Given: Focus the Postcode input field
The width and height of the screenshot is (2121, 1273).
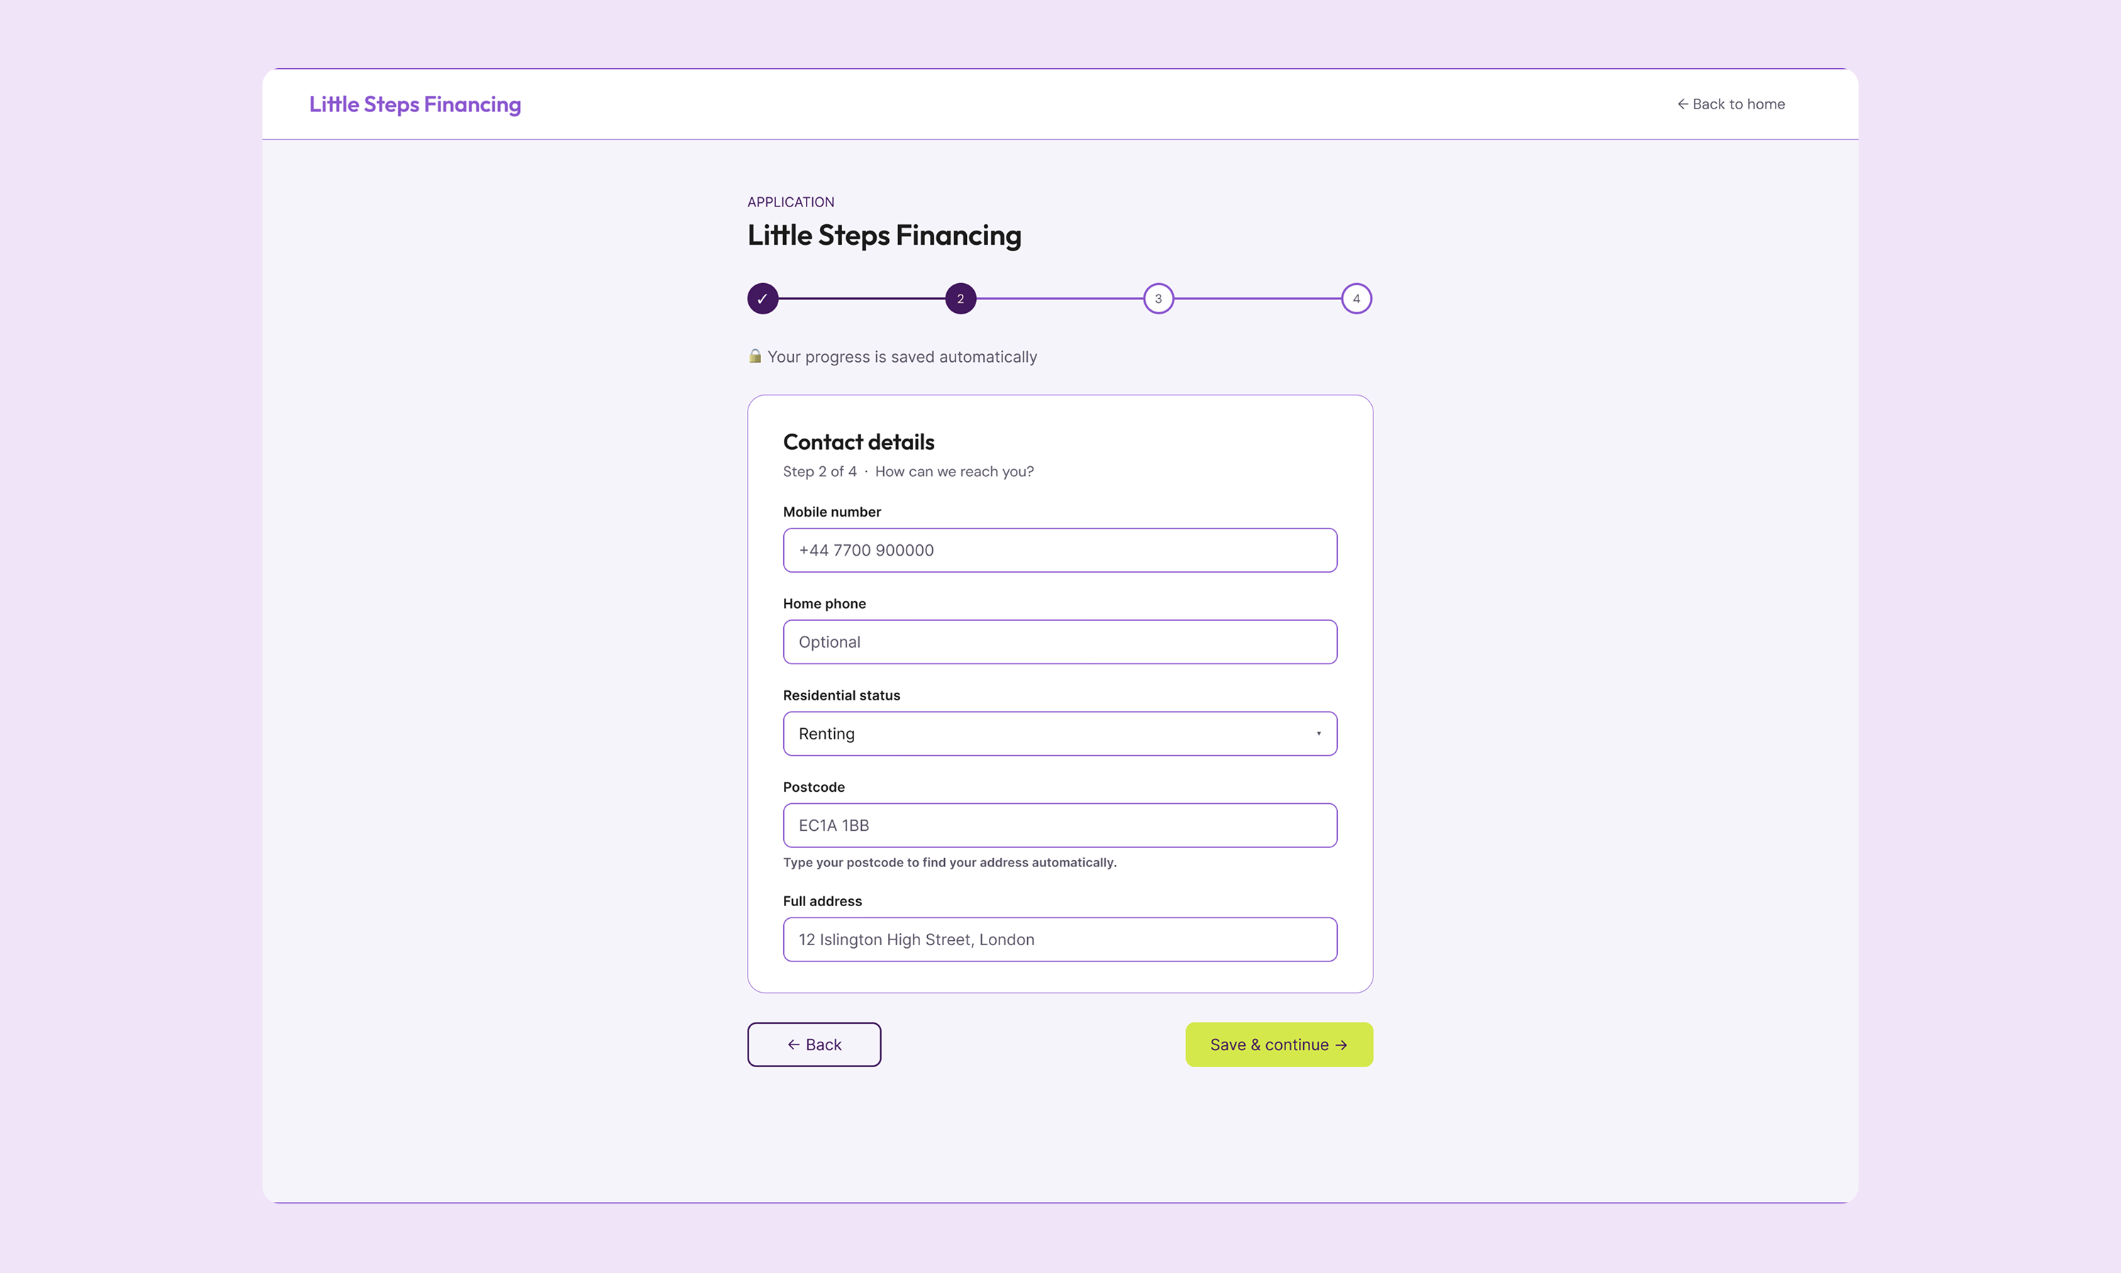Looking at the screenshot, I should (x=1060, y=825).
